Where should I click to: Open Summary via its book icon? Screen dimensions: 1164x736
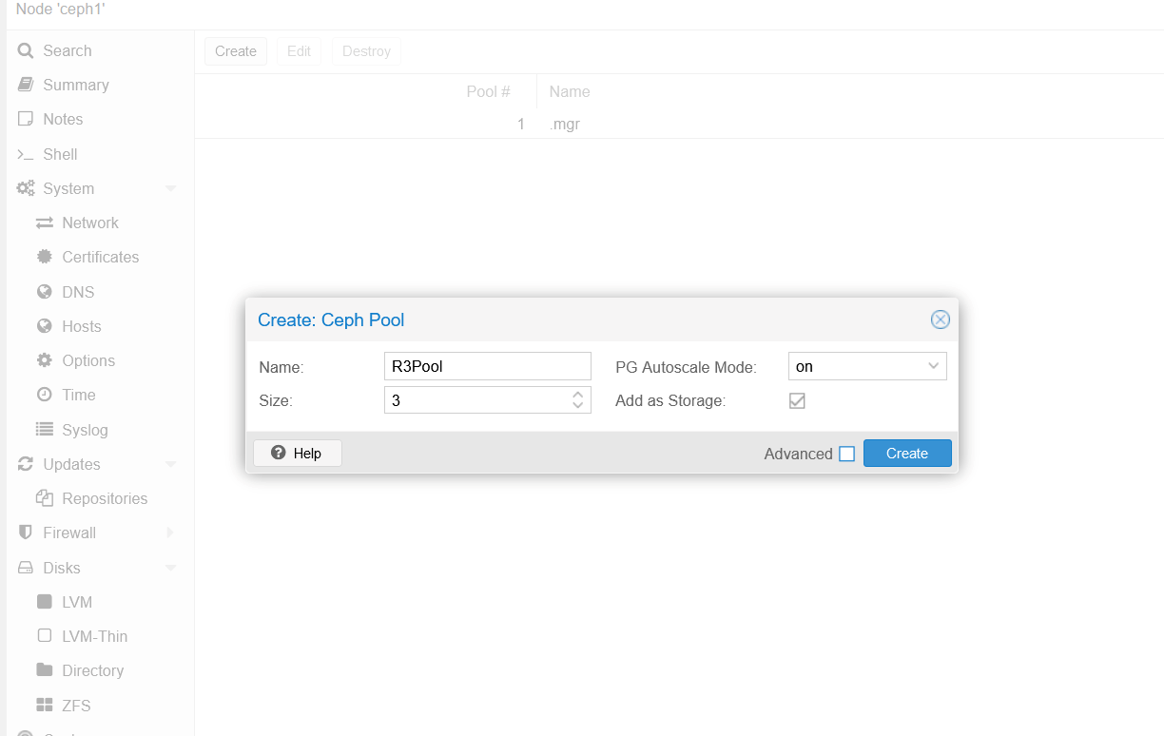coord(26,86)
